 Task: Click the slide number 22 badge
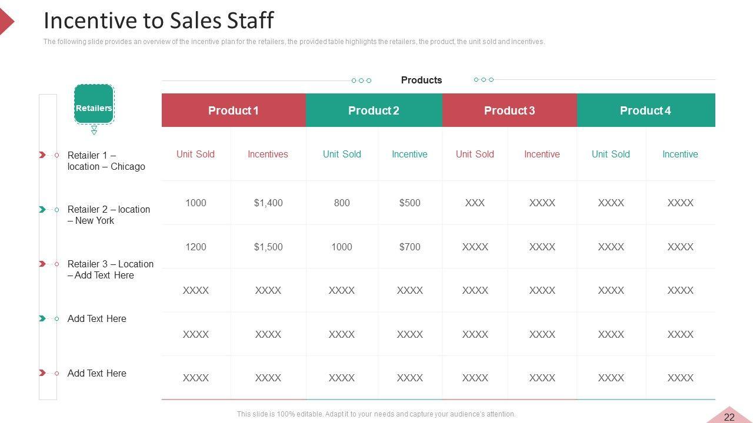point(729,417)
